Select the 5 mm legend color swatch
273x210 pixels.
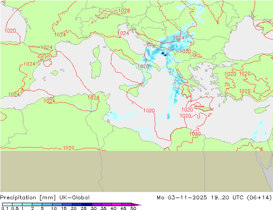[47, 204]
